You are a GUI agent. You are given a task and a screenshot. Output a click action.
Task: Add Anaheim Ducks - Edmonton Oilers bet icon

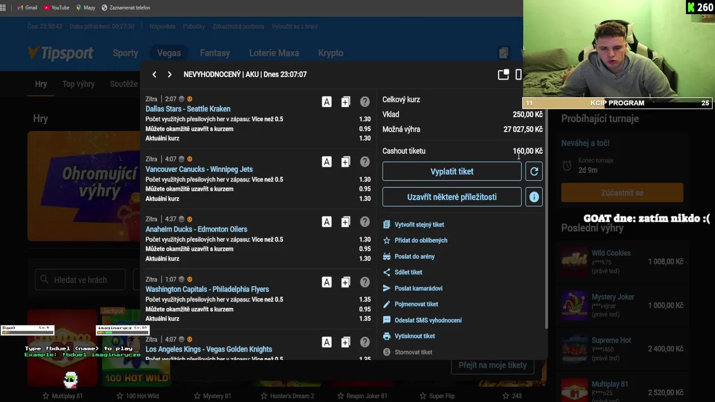tap(345, 222)
